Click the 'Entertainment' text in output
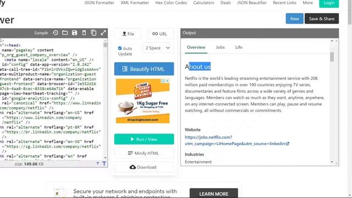This screenshot has height=198, width=352. coord(198,162)
